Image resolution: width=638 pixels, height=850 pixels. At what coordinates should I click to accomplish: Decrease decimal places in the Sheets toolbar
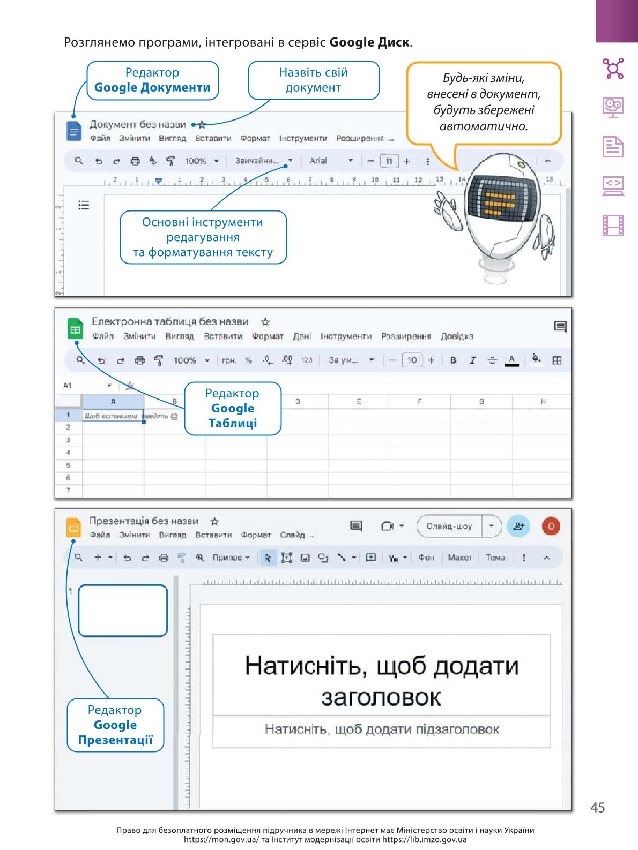(268, 360)
